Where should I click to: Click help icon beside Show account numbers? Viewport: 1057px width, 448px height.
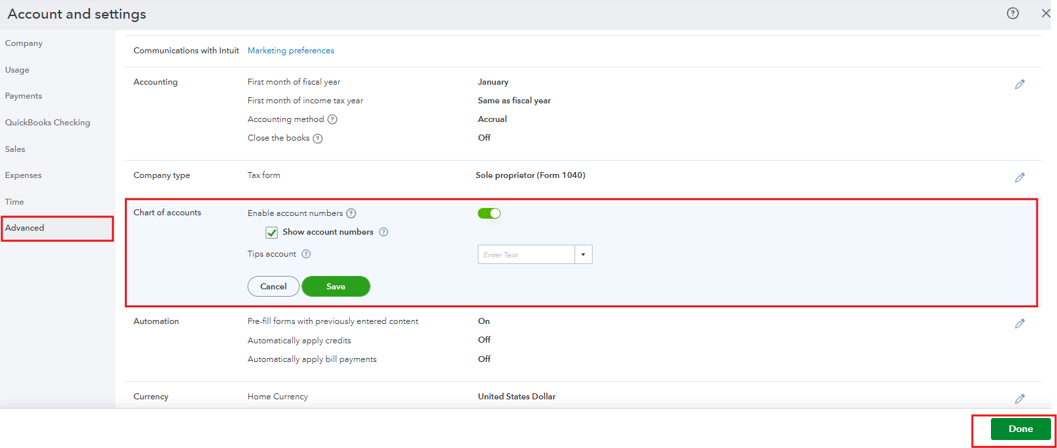(384, 232)
